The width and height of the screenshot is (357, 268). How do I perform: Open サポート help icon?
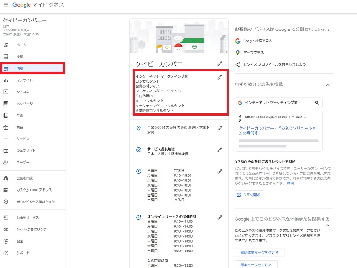6,253
